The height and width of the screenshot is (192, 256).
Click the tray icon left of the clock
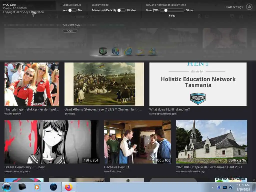tap(231, 187)
